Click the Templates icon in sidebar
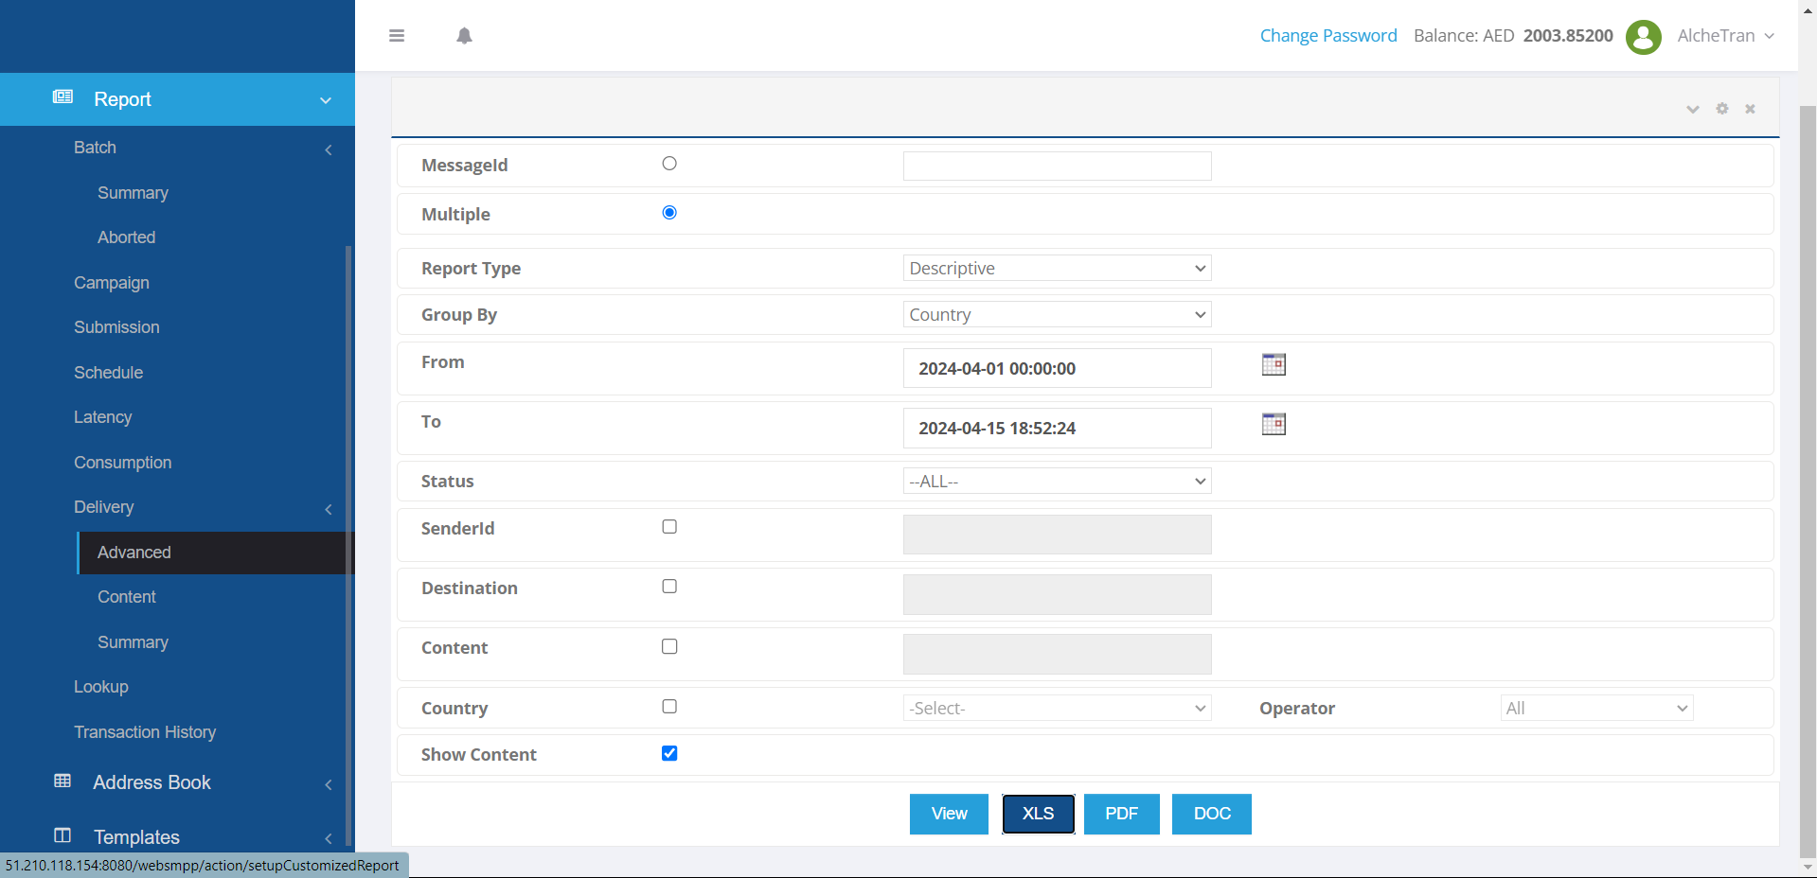Viewport: 1817px width, 878px height. click(62, 835)
